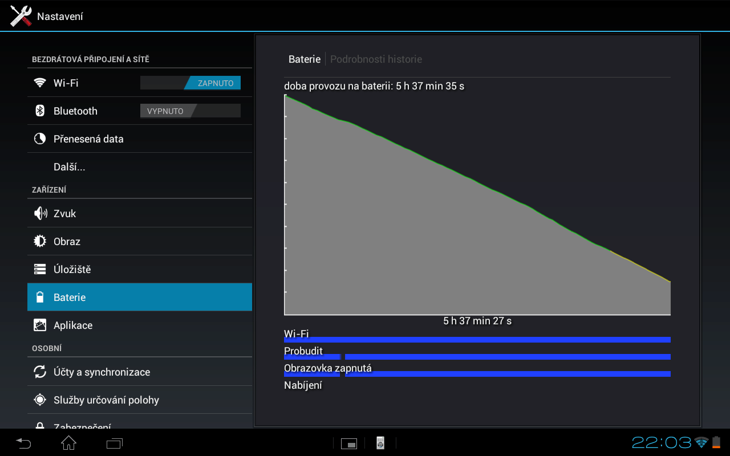Image resolution: width=730 pixels, height=456 pixels.
Task: Expand the Další... network options
Action: coord(70,167)
